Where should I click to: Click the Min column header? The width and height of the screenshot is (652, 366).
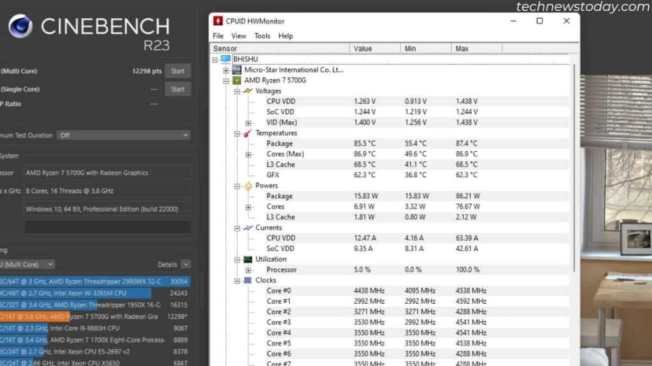(426, 48)
